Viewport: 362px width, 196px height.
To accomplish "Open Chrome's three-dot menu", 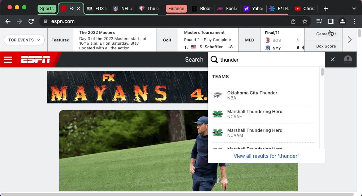I will 354,21.
